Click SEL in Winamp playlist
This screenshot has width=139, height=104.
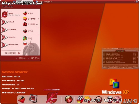tap(113, 66)
